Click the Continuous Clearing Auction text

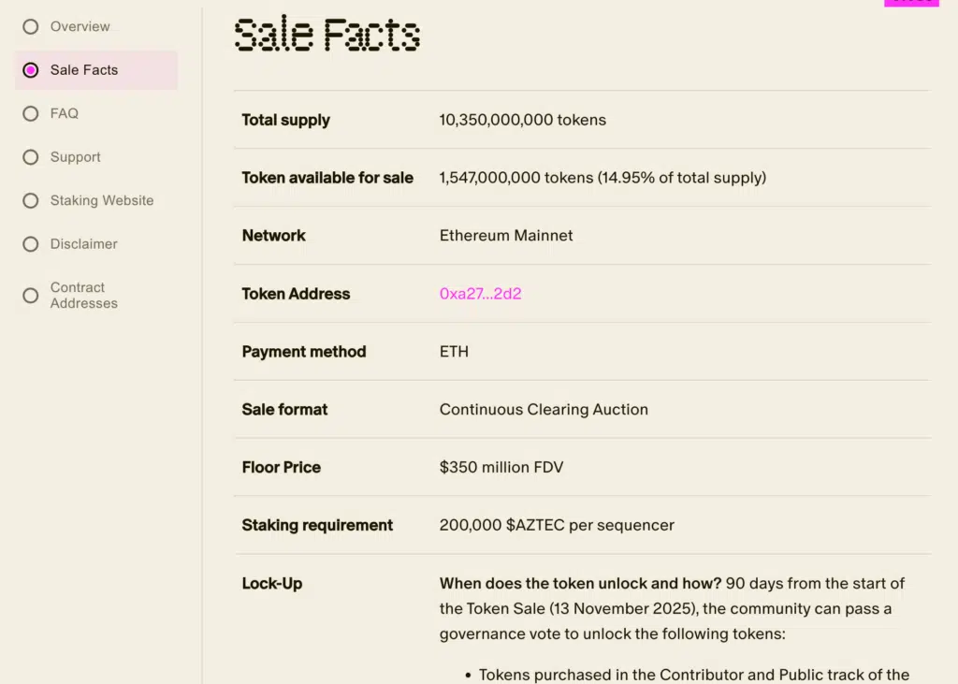tap(543, 409)
